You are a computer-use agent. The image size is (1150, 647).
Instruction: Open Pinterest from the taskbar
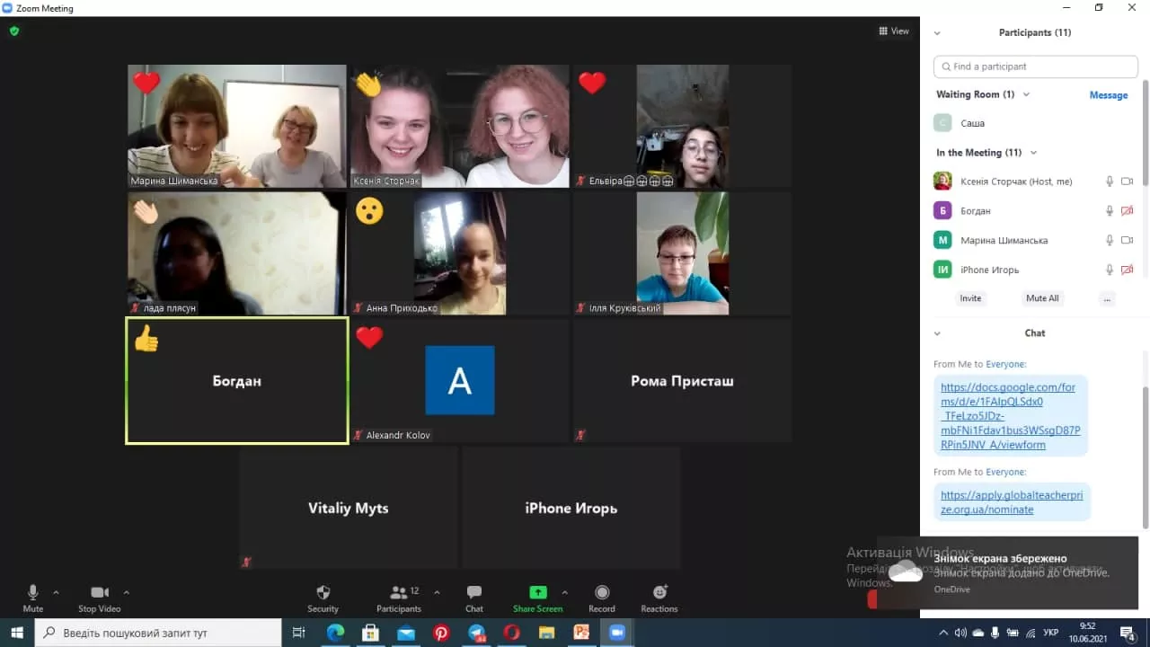pyautogui.click(x=441, y=633)
